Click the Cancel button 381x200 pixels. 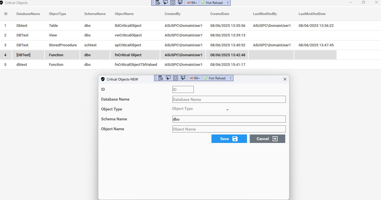[267, 139]
